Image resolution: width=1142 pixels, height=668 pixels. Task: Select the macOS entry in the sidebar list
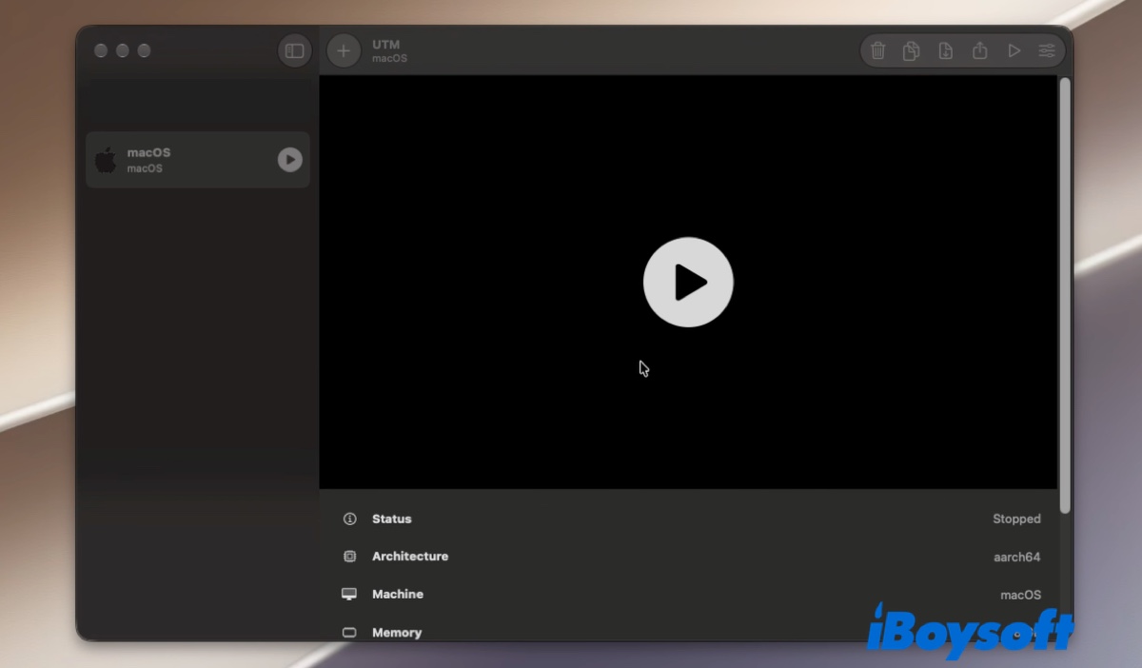[198, 160]
